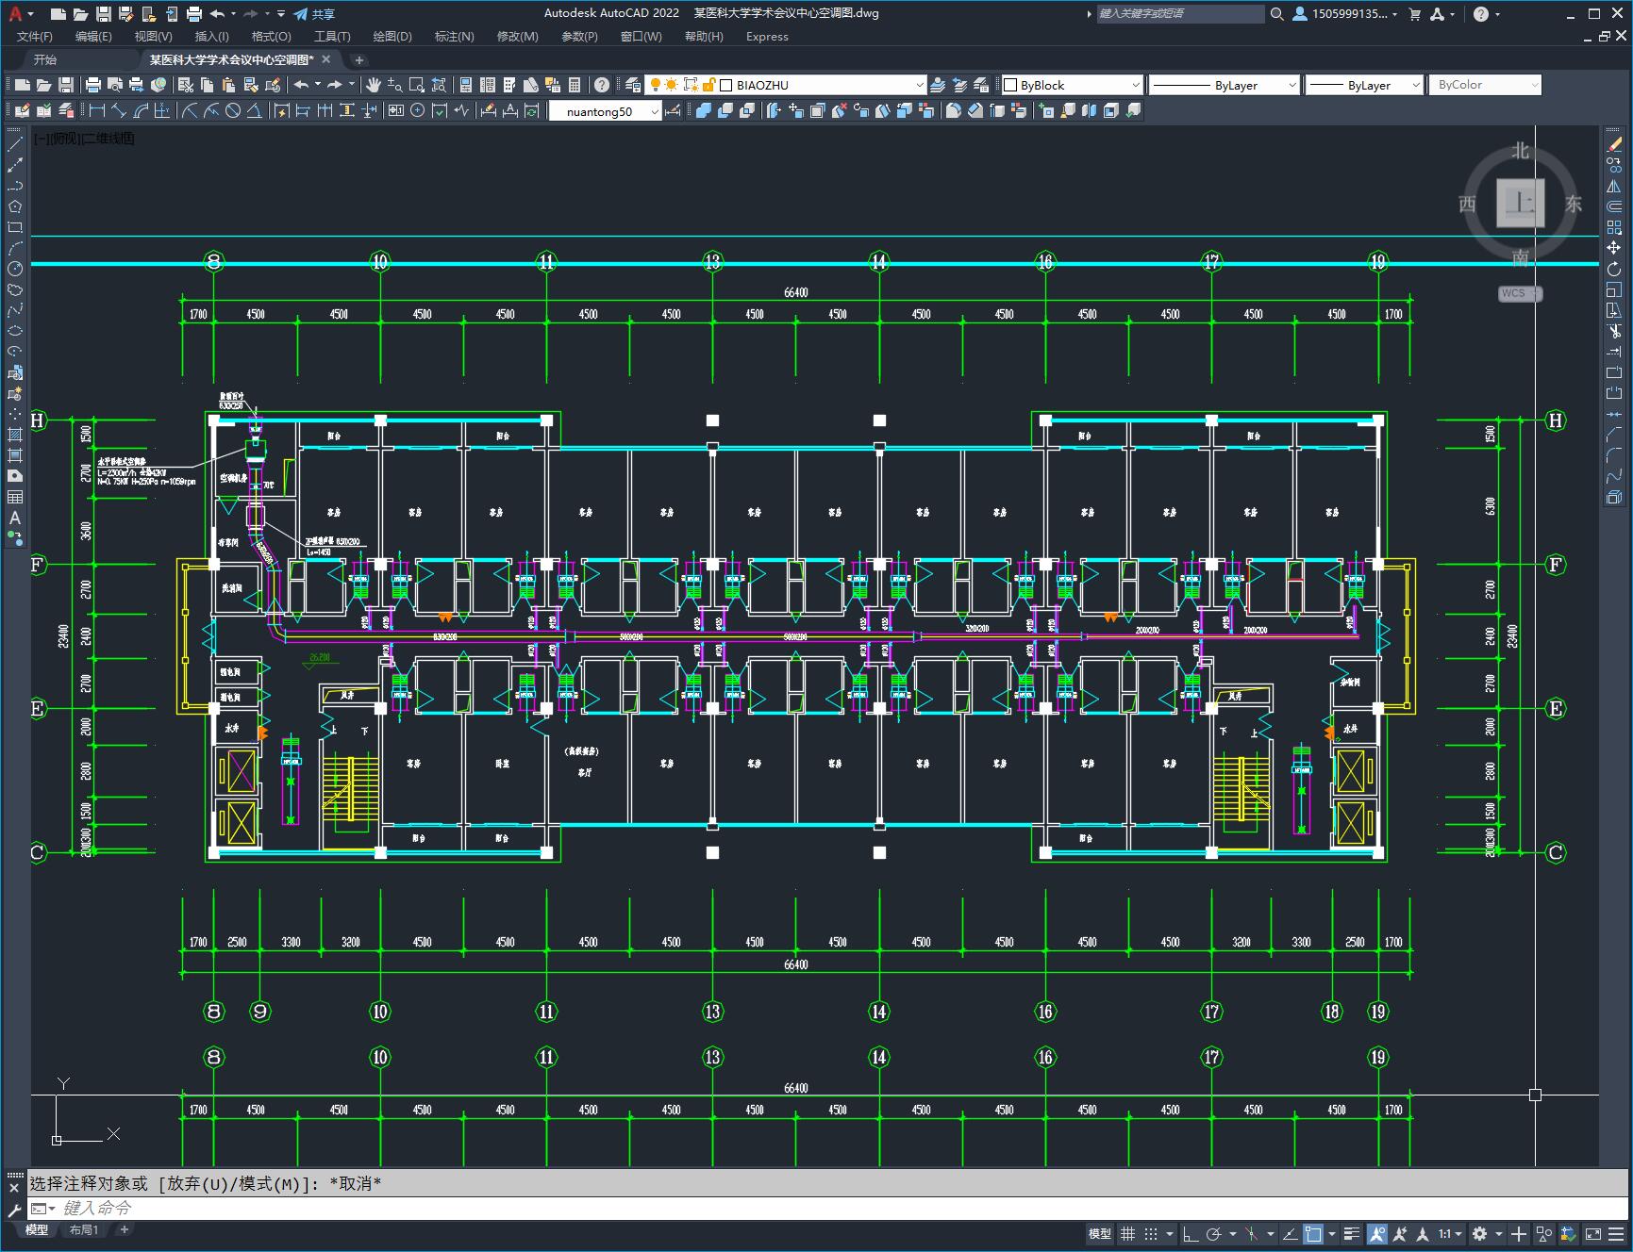Image resolution: width=1633 pixels, height=1252 pixels.
Task: Toggle clean screen mode
Action: pos(1593,1233)
